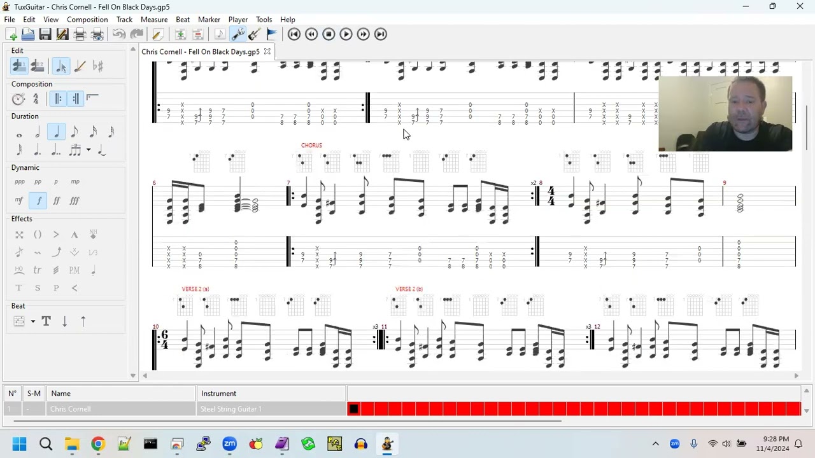This screenshot has height=458, width=815.
Task: Set dynamic to fortissimo (ff)
Action: point(56,201)
